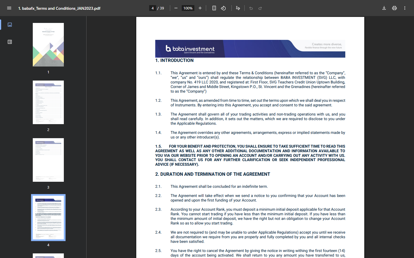Rotate the document counterclockwise
Viewport: 414px width, 258px height.
pos(223,8)
